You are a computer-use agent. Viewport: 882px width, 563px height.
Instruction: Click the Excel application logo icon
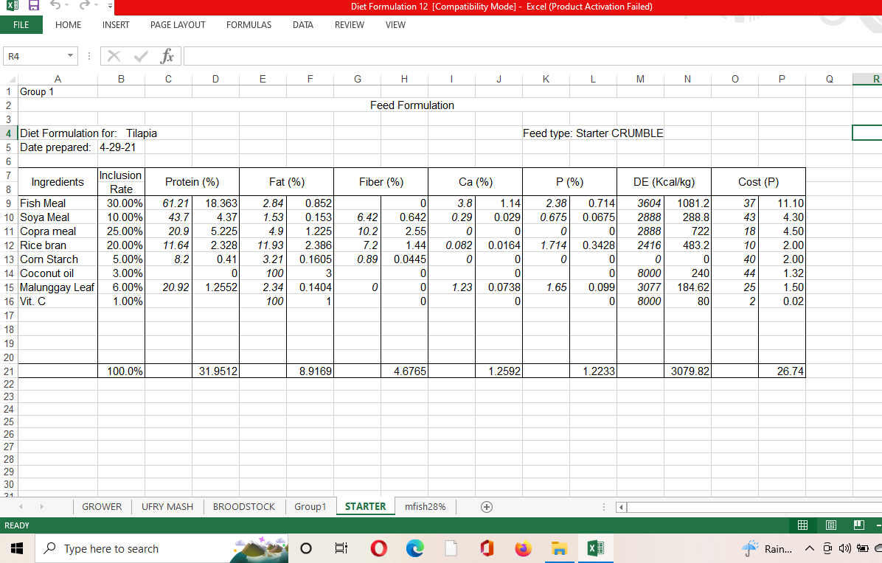(13, 6)
